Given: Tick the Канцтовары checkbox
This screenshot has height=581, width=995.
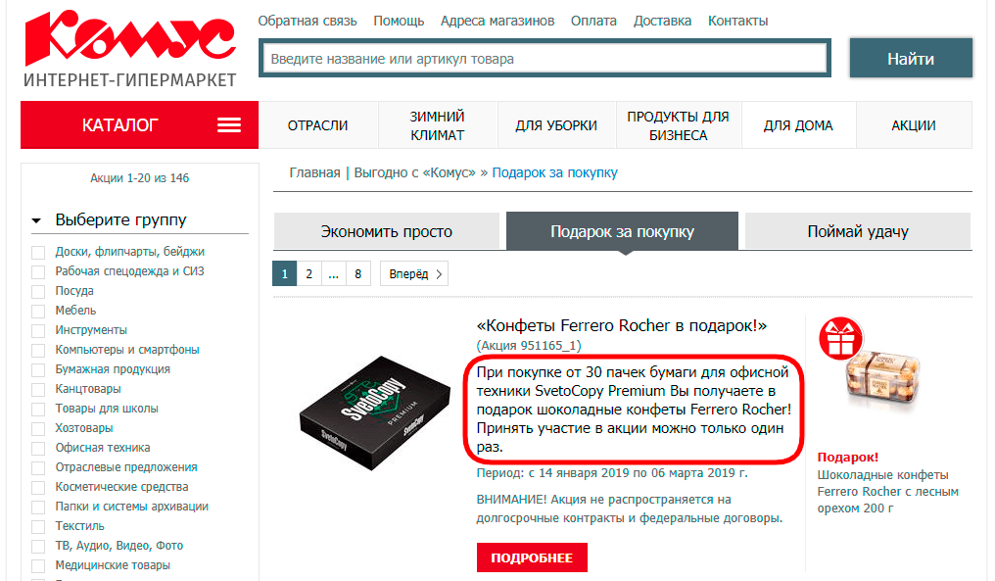Looking at the screenshot, I should (38, 389).
